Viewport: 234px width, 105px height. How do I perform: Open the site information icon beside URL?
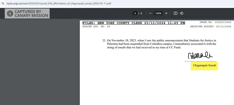tap(3, 3)
